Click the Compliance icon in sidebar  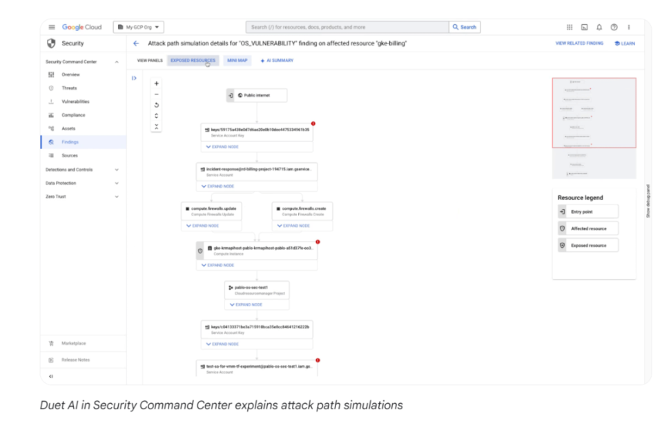coord(51,115)
